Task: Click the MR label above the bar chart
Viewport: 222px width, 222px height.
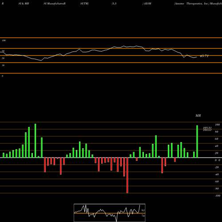Action: point(198,115)
